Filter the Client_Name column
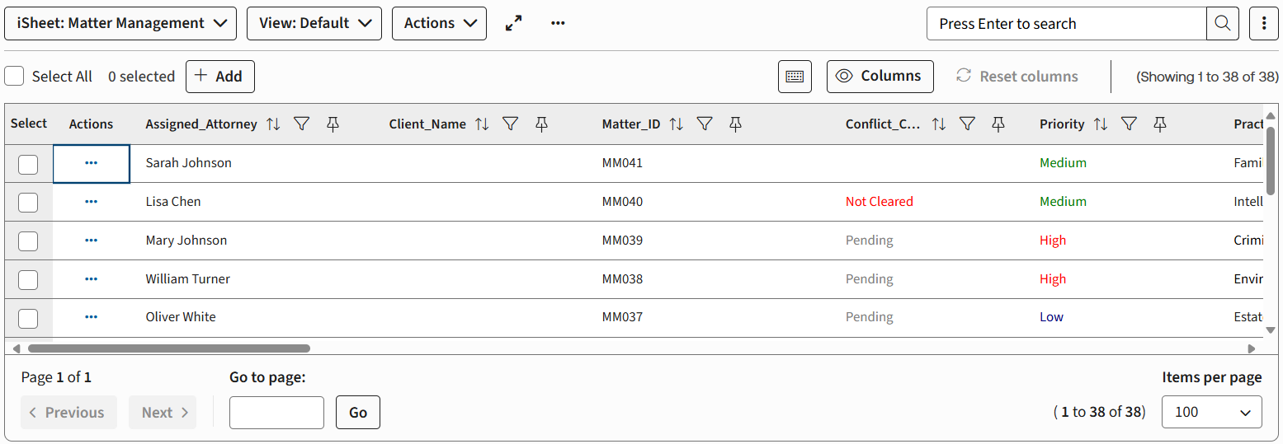The image size is (1283, 444). [511, 124]
